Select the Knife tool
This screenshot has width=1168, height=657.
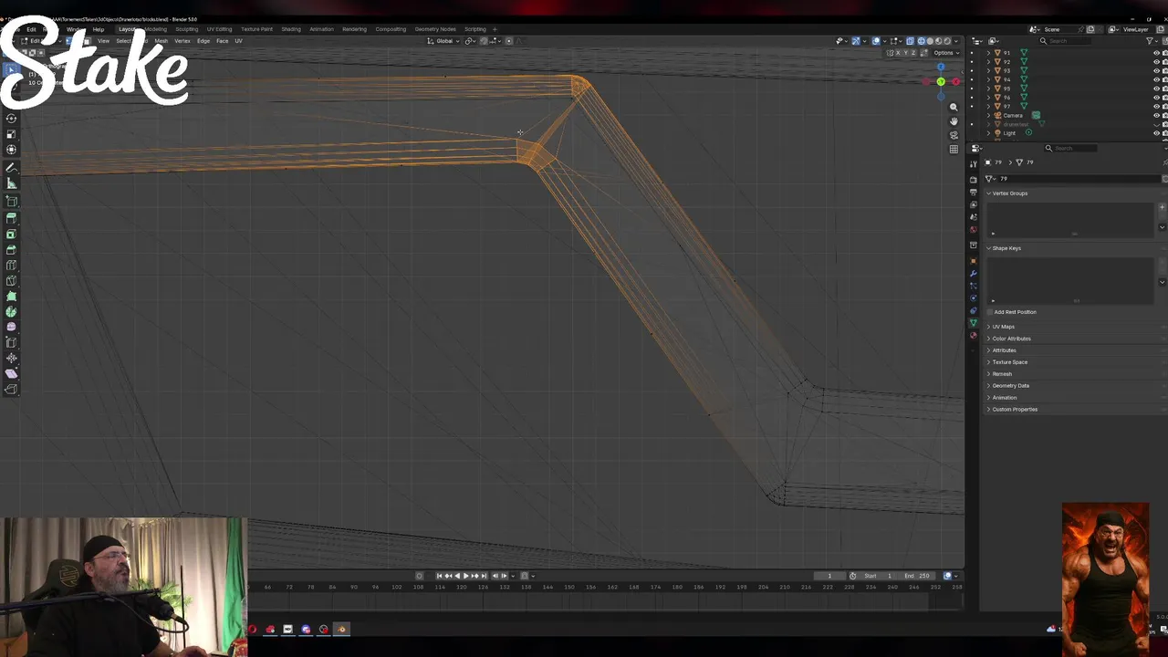11,280
